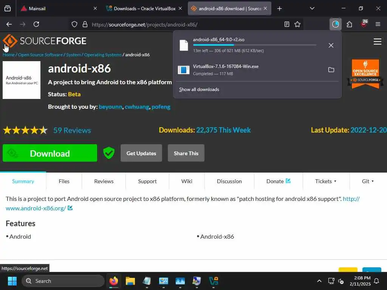Cancel the android-x86 ISO download

[331, 45]
